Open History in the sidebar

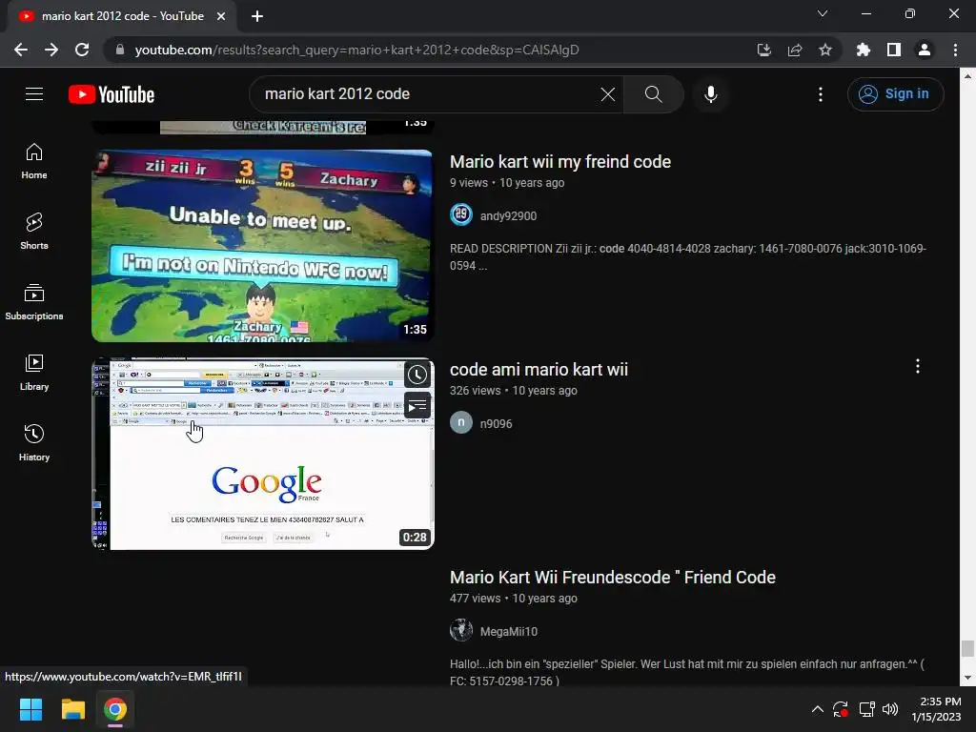point(34,442)
